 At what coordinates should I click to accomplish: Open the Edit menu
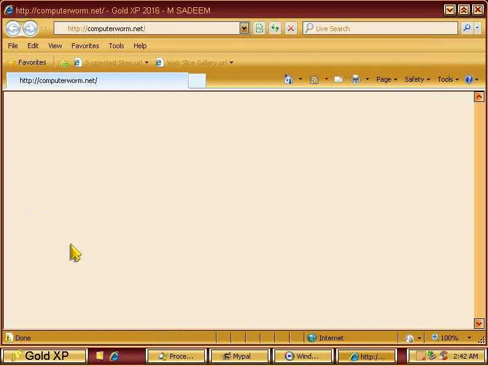click(x=33, y=46)
